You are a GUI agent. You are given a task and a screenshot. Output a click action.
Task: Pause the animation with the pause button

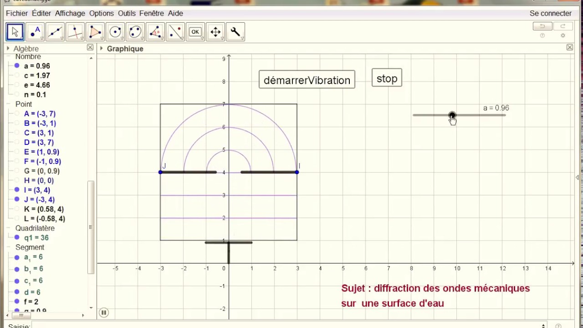104,313
